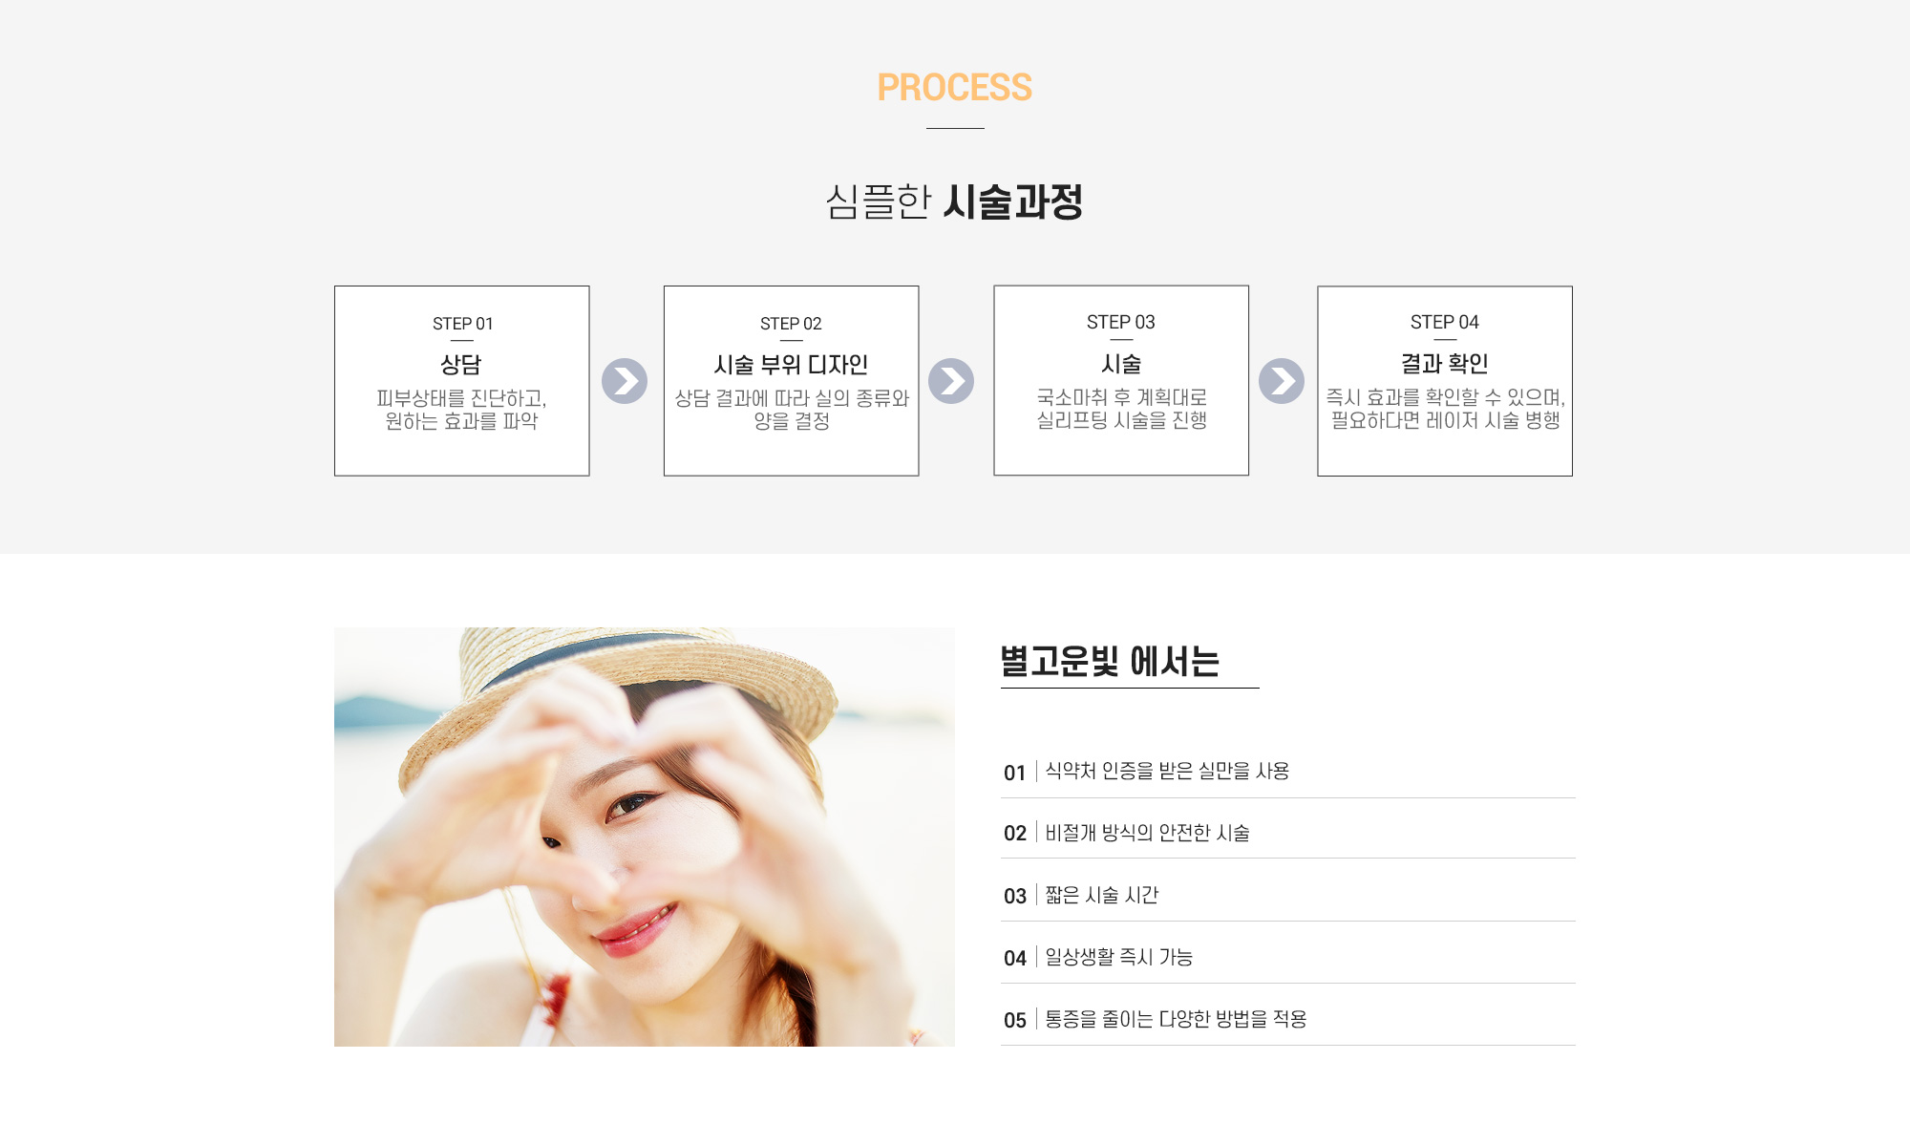The height and width of the screenshot is (1124, 1910).
Task: Select the STEP 02 시술 부위 디자인 card
Action: click(x=792, y=381)
